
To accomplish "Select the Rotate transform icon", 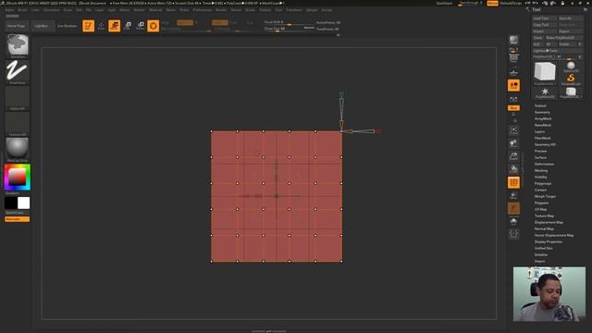I will [x=141, y=26].
